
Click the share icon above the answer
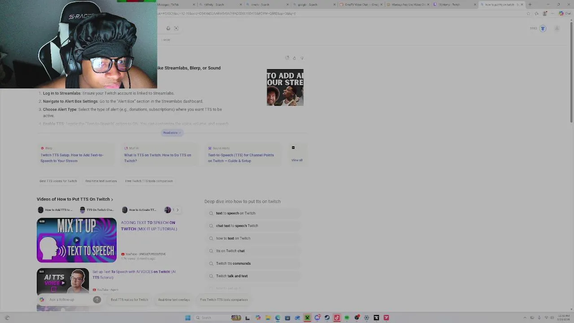[287, 58]
